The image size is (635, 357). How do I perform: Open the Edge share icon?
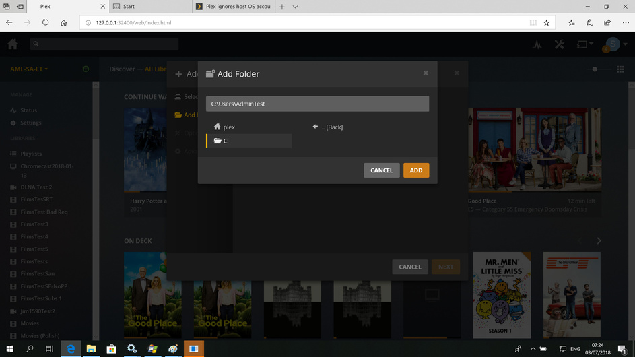point(607,23)
